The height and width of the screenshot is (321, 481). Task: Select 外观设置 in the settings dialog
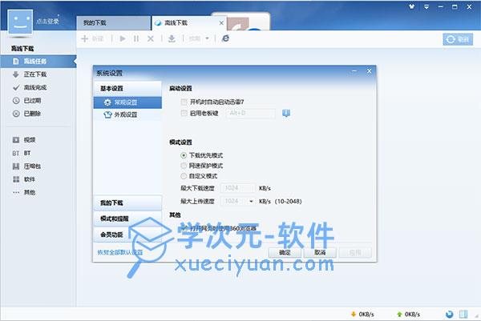127,114
